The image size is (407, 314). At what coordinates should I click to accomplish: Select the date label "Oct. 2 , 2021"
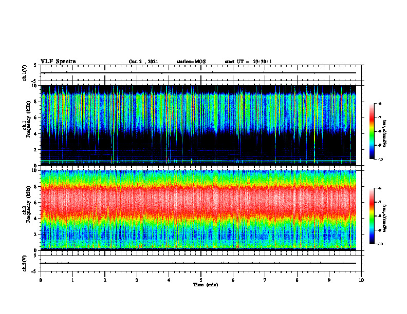pyautogui.click(x=143, y=62)
